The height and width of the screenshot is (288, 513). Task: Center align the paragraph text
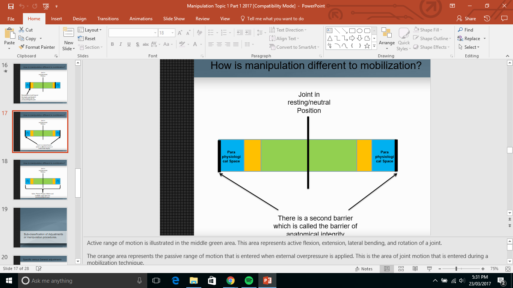[219, 44]
